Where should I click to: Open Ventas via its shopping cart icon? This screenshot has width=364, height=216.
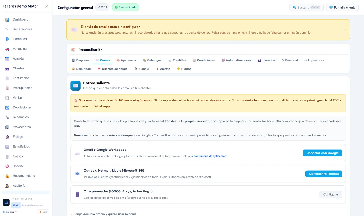pyautogui.click(x=7, y=98)
